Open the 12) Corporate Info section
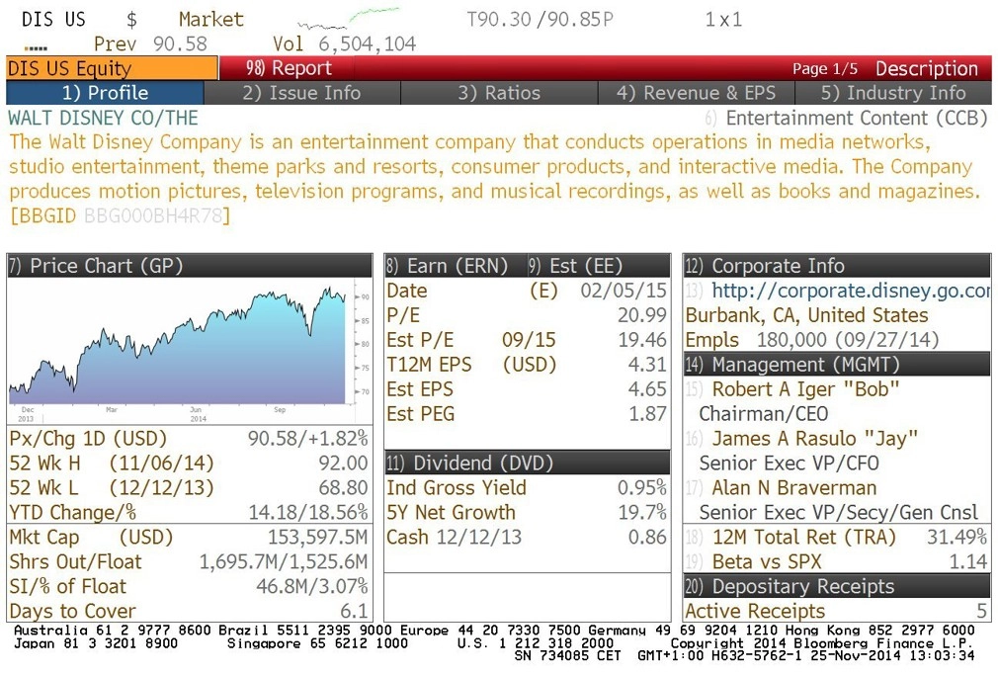998x675 pixels. pos(837,266)
